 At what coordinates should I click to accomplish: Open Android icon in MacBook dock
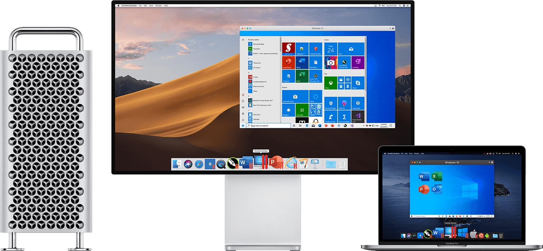pos(488,235)
